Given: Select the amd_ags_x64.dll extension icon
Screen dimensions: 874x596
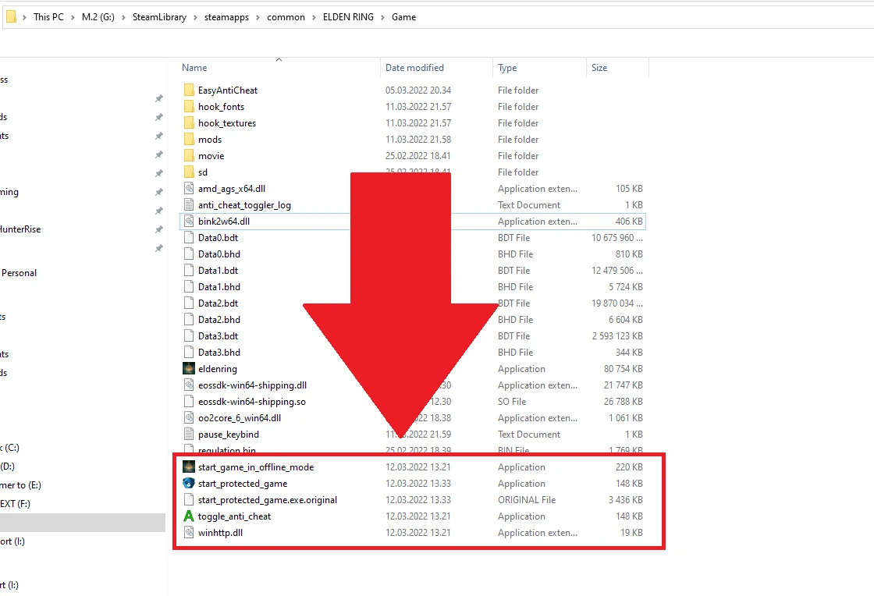Looking at the screenshot, I should [x=190, y=188].
